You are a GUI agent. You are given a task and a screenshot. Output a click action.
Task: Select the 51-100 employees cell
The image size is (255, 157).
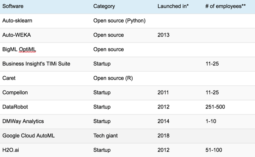(214, 150)
